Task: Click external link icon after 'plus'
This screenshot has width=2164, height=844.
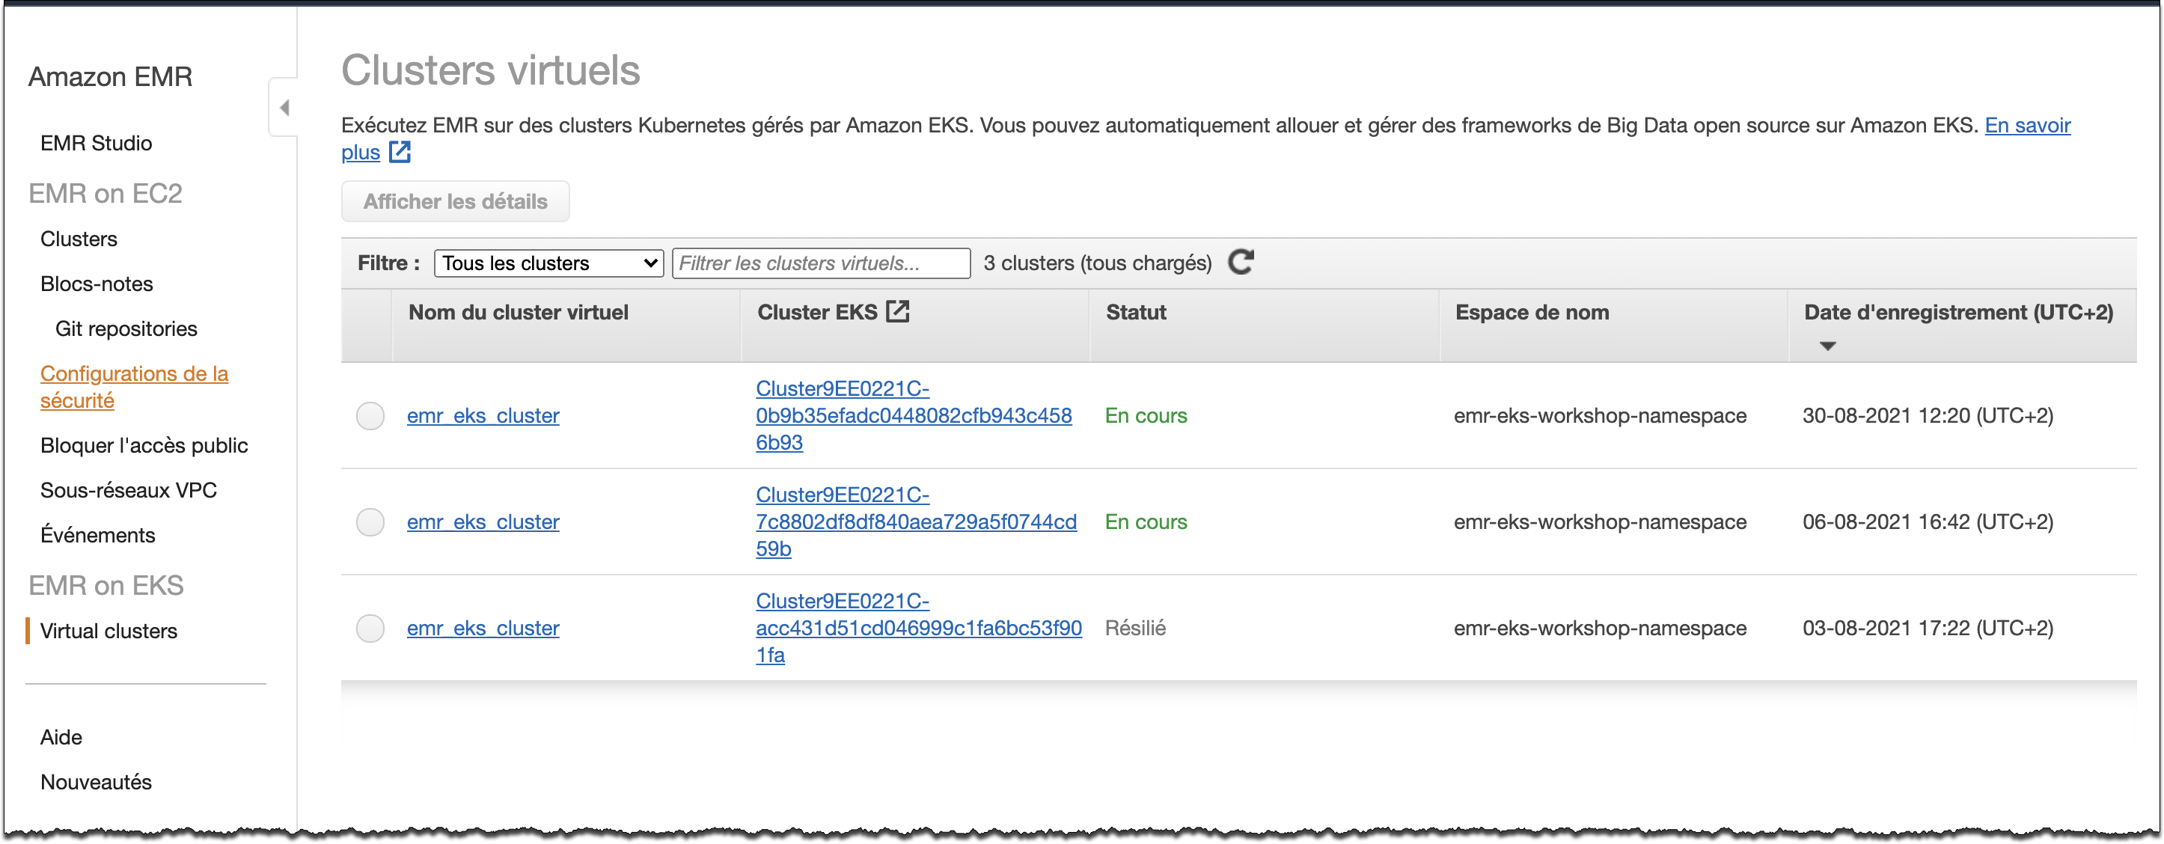Action: tap(400, 152)
